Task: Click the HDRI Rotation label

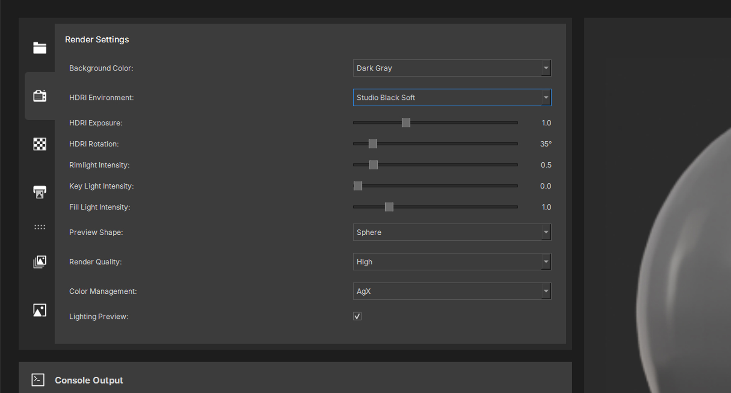Action: [94, 144]
